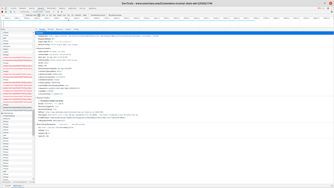
Task: Filter requests by Media
Action: pos(59,16)
